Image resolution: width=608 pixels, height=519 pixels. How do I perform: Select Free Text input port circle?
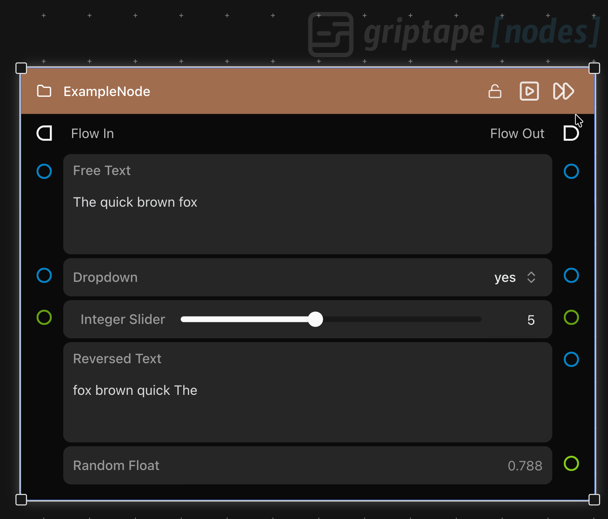point(44,171)
